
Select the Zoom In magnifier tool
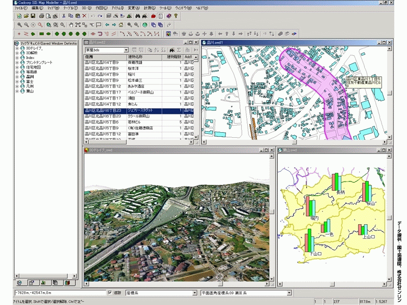19,24
